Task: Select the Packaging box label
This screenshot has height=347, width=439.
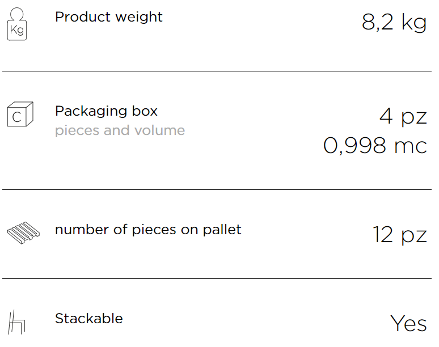Action: (106, 112)
